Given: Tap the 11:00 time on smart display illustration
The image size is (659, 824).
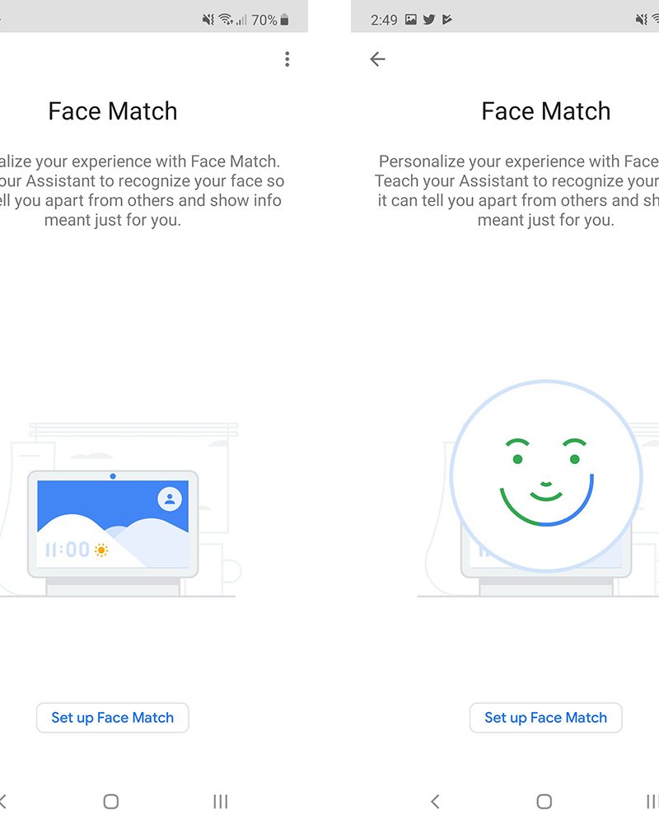Looking at the screenshot, I should click(x=66, y=550).
